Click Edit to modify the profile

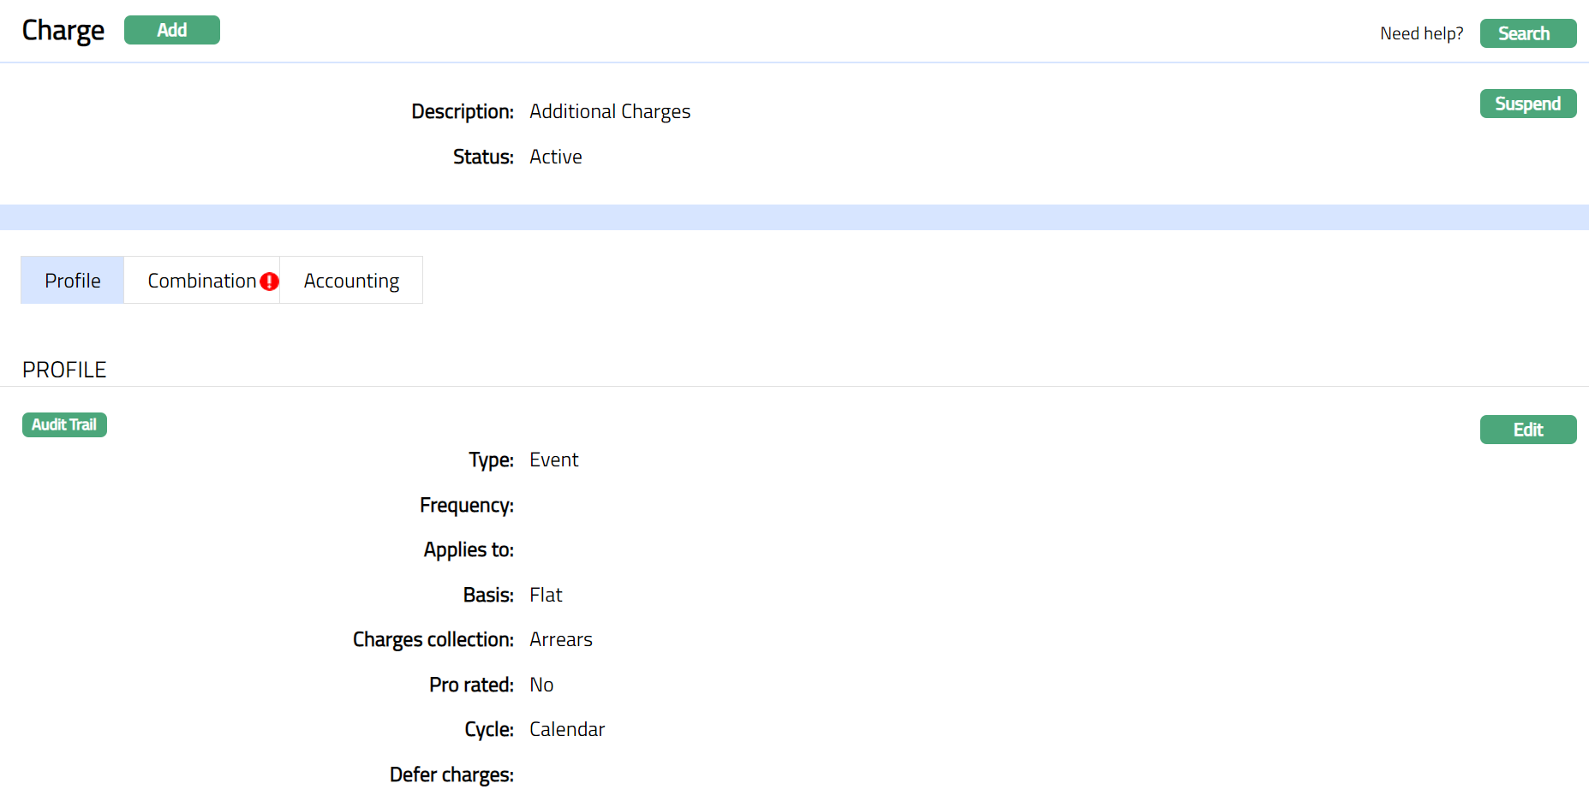pos(1527,430)
